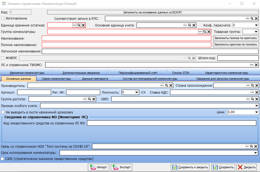Check the СЗЛС strategic medicine checkbox

pos(3,159)
